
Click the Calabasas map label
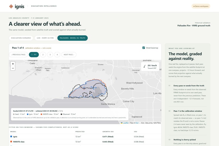click(x=65, y=68)
